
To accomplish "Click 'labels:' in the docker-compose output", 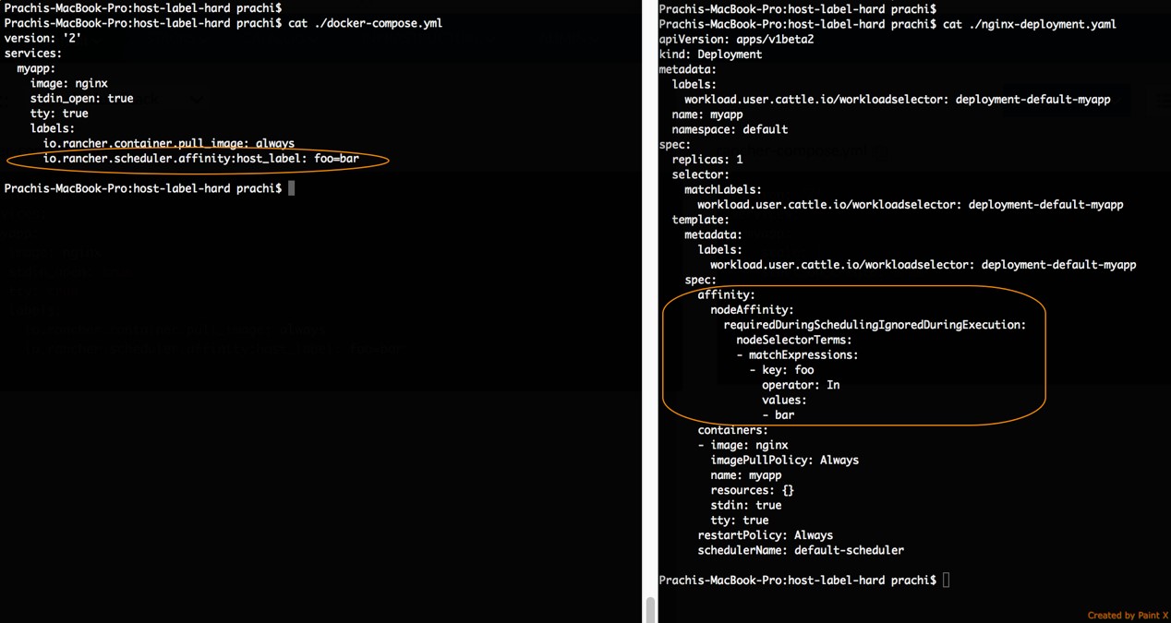I will [x=53, y=128].
